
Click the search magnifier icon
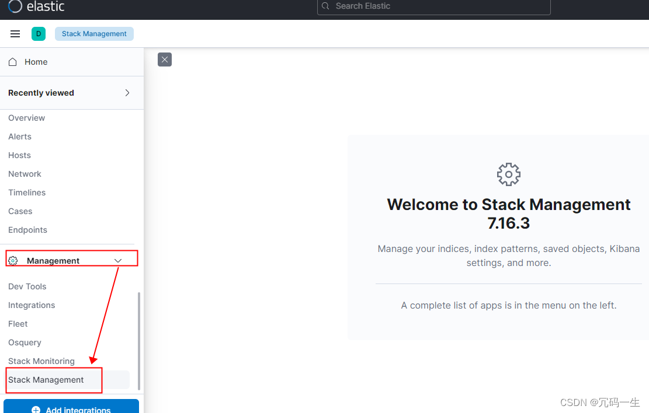pyautogui.click(x=326, y=6)
